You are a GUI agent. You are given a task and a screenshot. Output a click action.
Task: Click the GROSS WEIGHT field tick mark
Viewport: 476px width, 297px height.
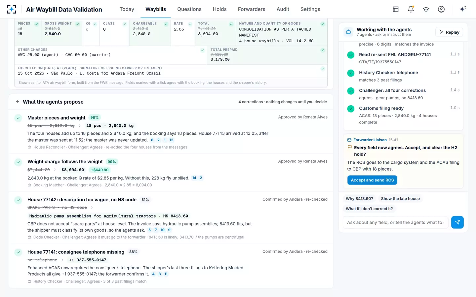pos(77,24)
